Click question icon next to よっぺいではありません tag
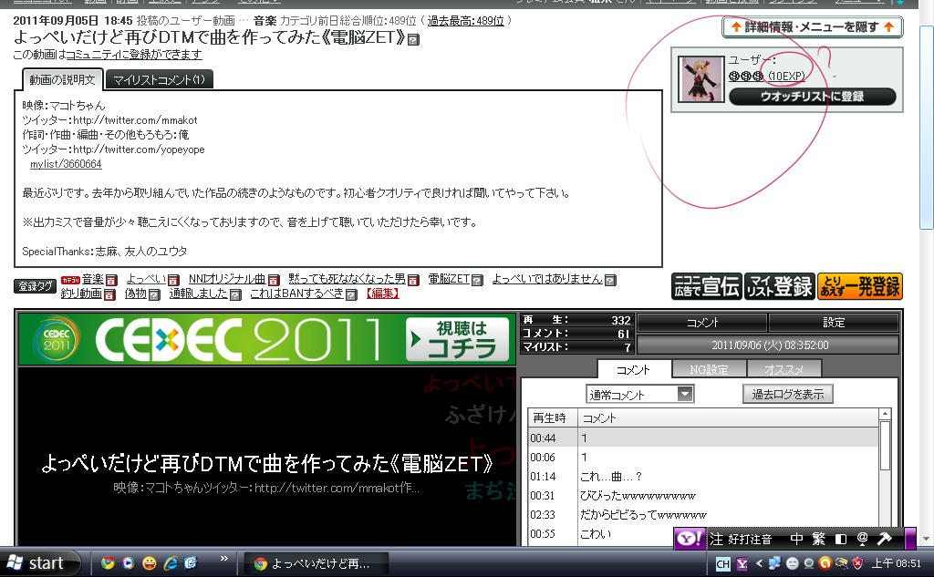Image resolution: width=934 pixels, height=577 pixels. click(610, 280)
